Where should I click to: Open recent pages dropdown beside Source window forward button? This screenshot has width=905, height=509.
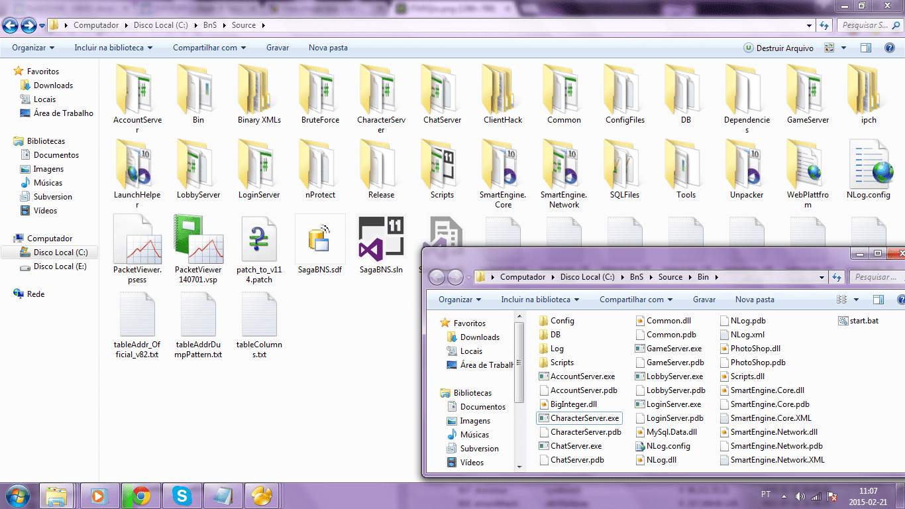(x=42, y=26)
